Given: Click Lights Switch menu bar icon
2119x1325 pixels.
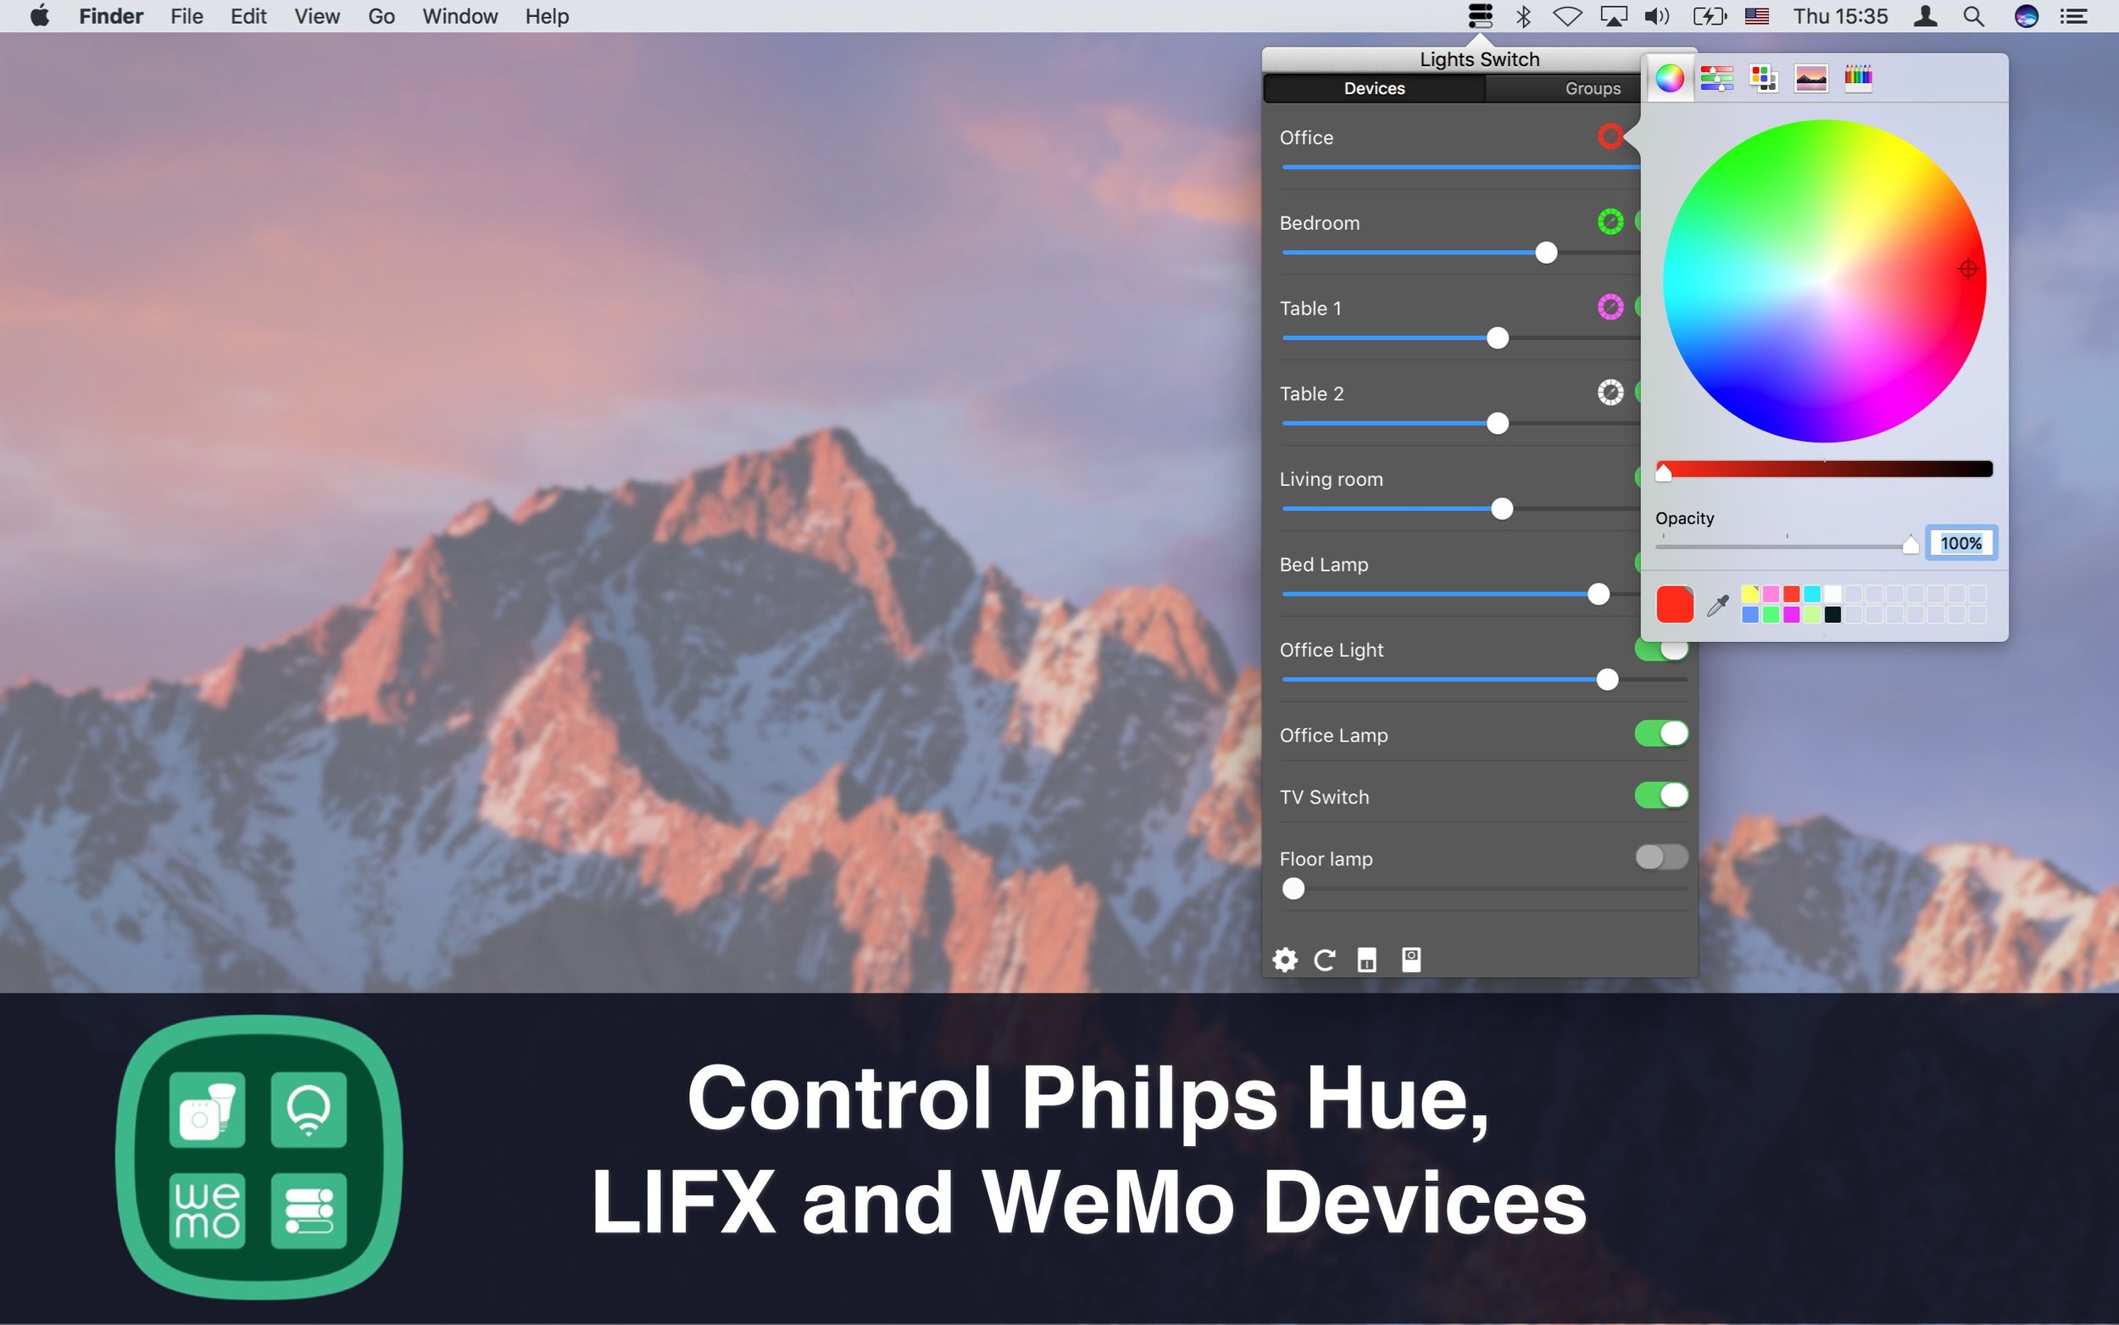Looking at the screenshot, I should point(1480,17).
